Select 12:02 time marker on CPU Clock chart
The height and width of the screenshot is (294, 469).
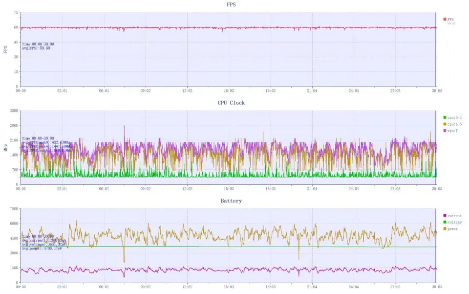click(187, 188)
